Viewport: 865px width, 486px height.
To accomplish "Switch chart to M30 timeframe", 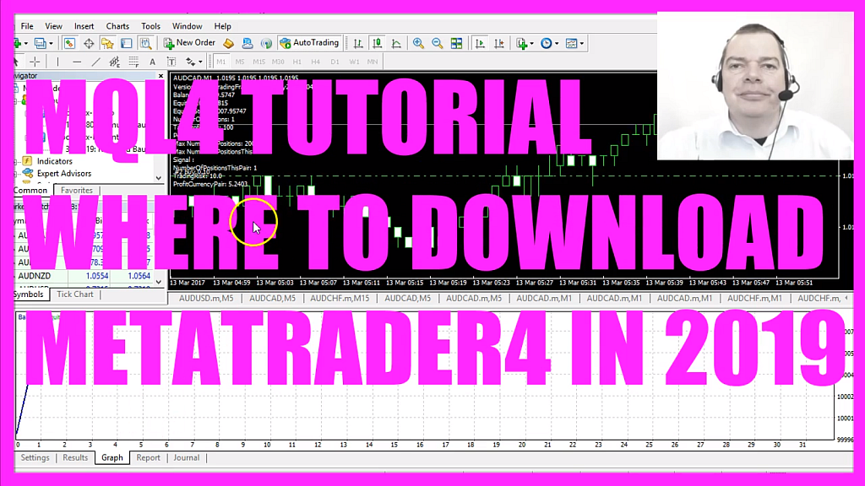I will [x=277, y=62].
